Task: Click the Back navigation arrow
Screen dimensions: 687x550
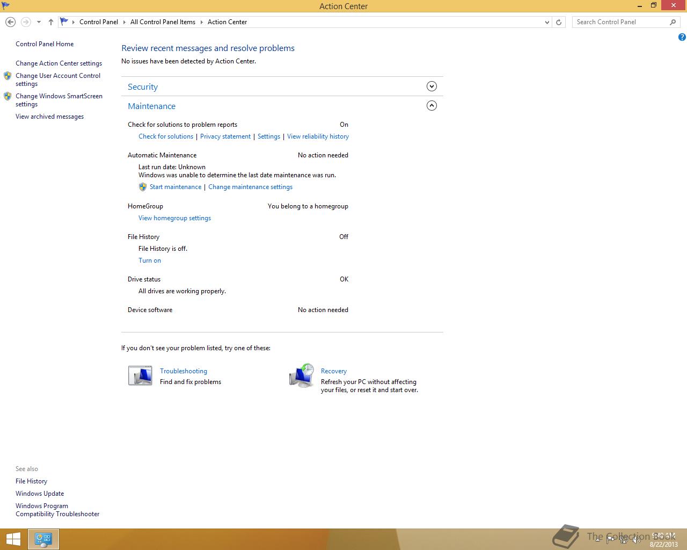Action: click(10, 22)
